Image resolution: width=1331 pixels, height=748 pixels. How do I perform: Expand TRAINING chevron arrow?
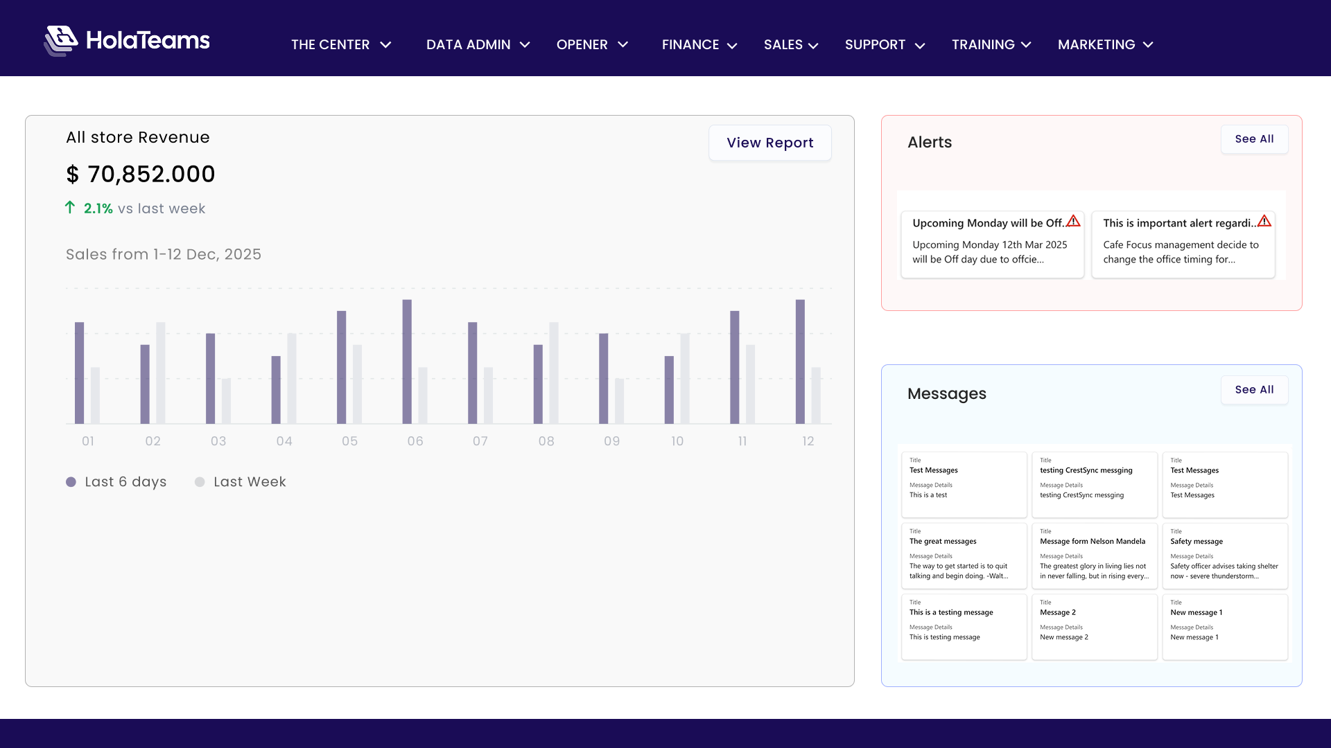[x=1027, y=45]
